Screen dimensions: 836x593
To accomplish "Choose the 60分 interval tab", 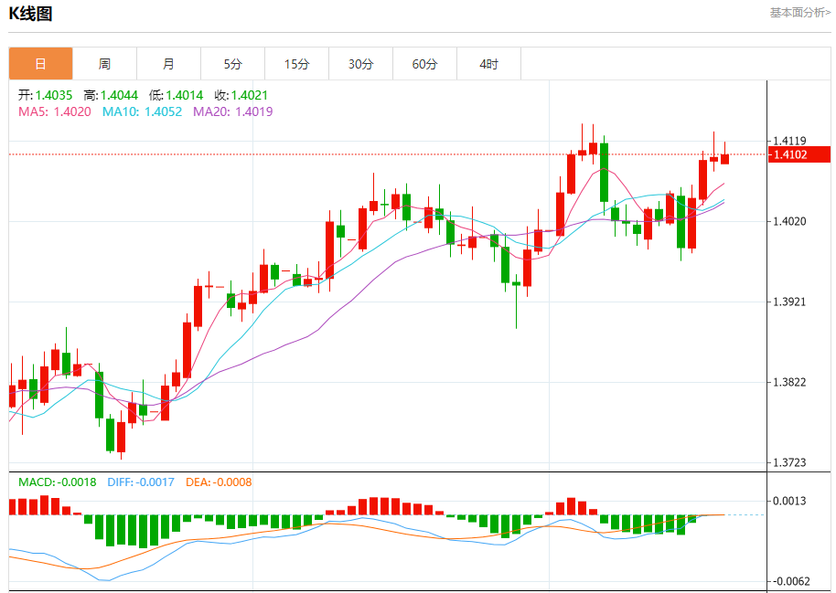I will [x=424, y=64].
